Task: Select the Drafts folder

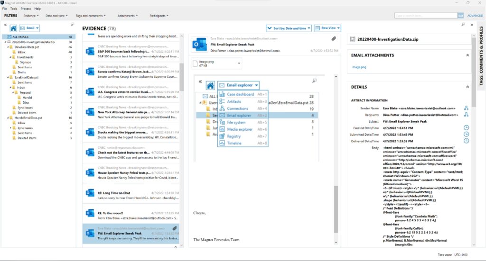Action: [22, 72]
